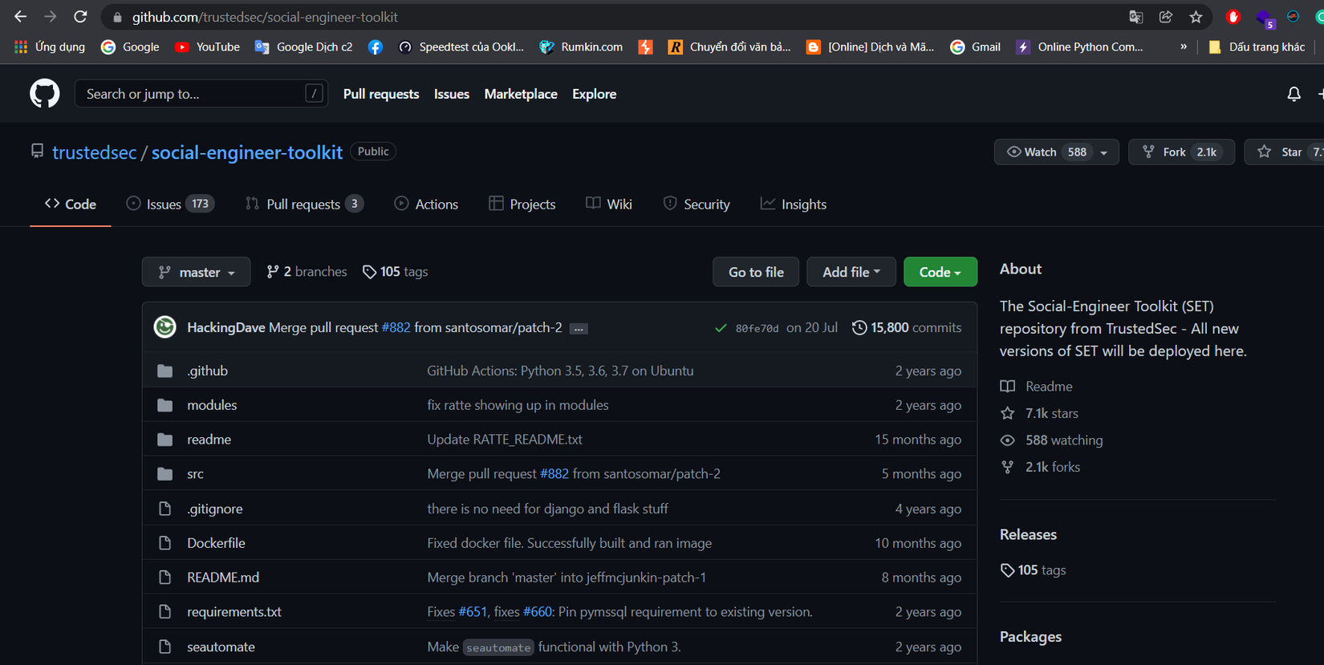Open the YouTube bookmark
The height and width of the screenshot is (665, 1324).
point(207,47)
